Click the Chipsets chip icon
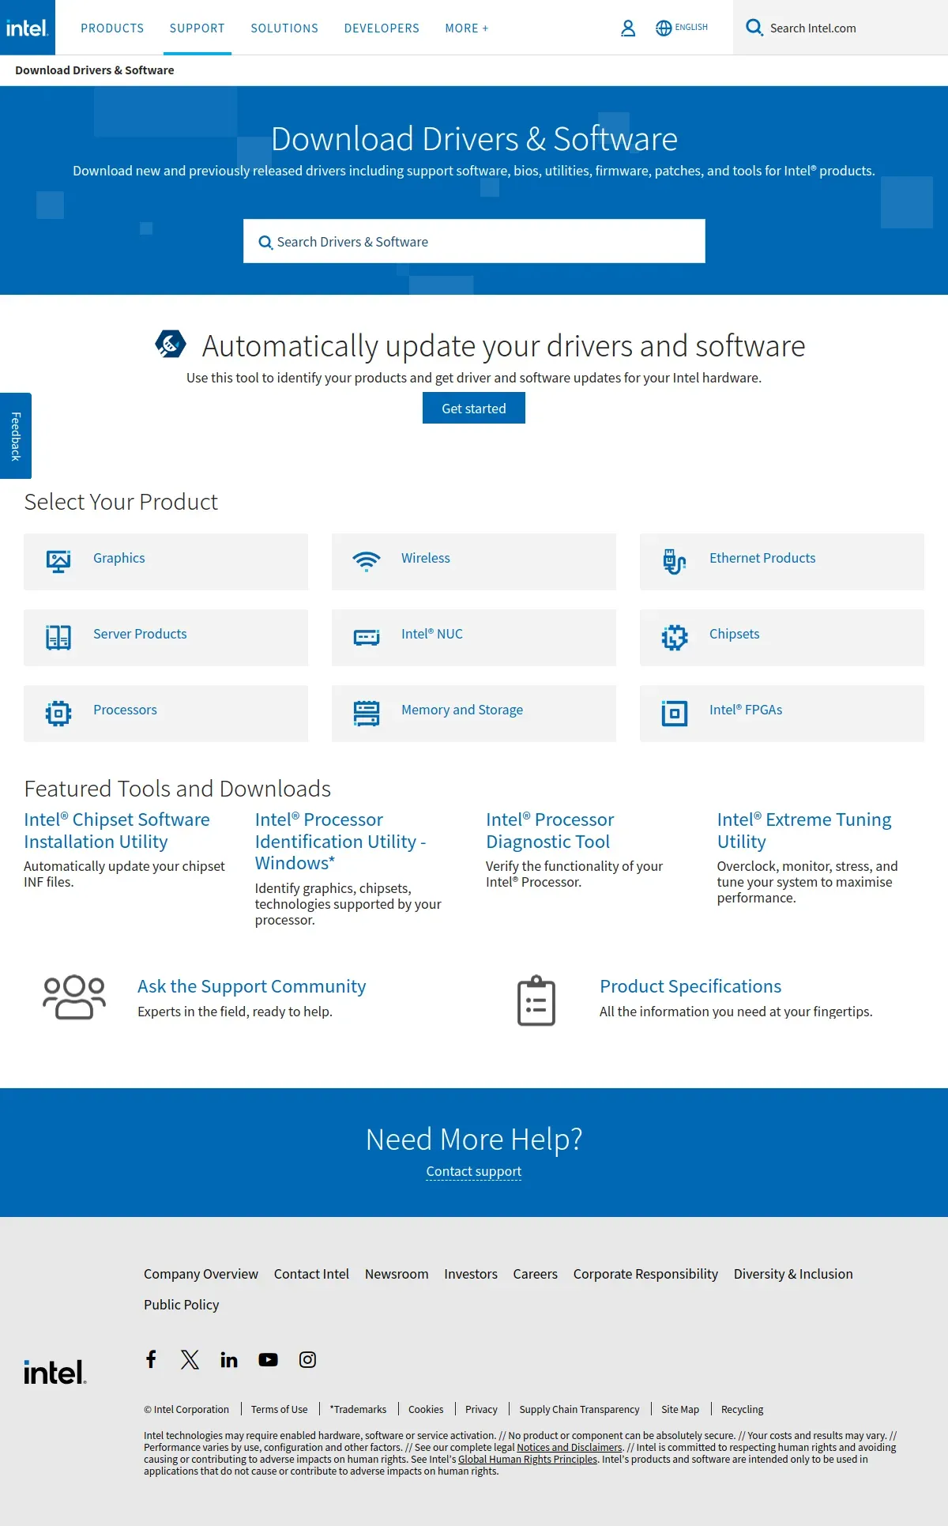The height and width of the screenshot is (1526, 948). point(675,637)
